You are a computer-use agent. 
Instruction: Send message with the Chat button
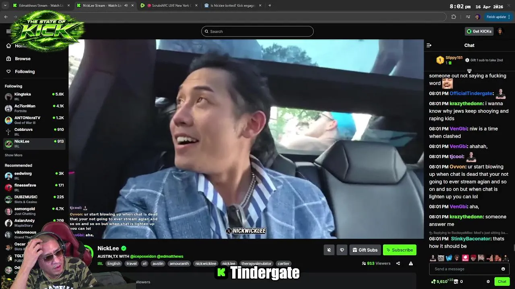(x=502, y=282)
